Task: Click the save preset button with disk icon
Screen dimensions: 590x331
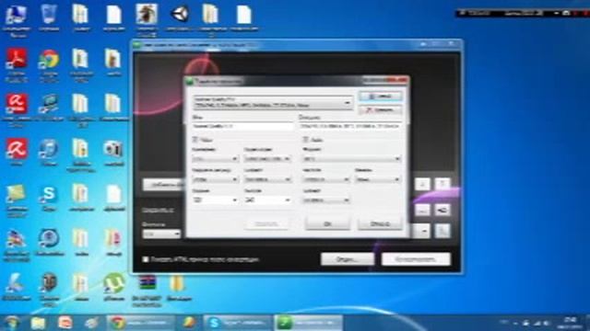Action: click(x=380, y=96)
